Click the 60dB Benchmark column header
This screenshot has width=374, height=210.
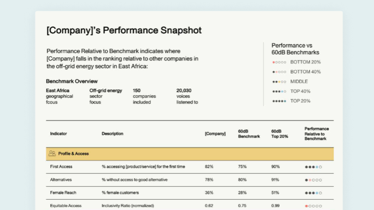pos(249,134)
